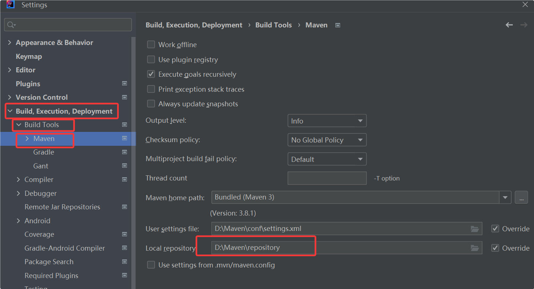Close the Settings dialog

[x=525, y=5]
